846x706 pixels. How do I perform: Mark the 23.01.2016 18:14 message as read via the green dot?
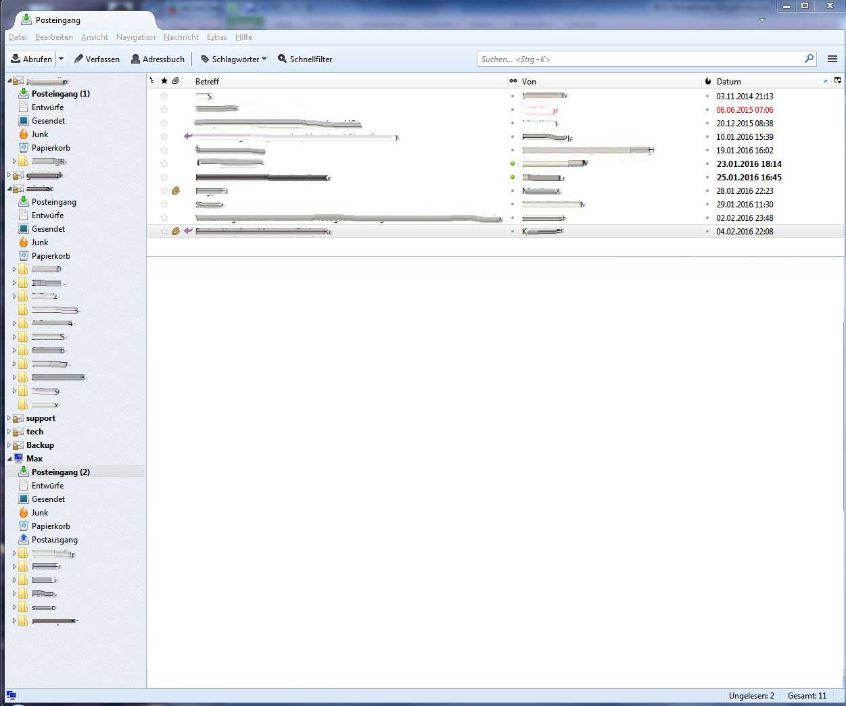coord(513,163)
